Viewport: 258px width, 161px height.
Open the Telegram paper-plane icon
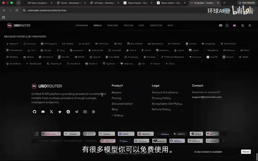click(77, 112)
